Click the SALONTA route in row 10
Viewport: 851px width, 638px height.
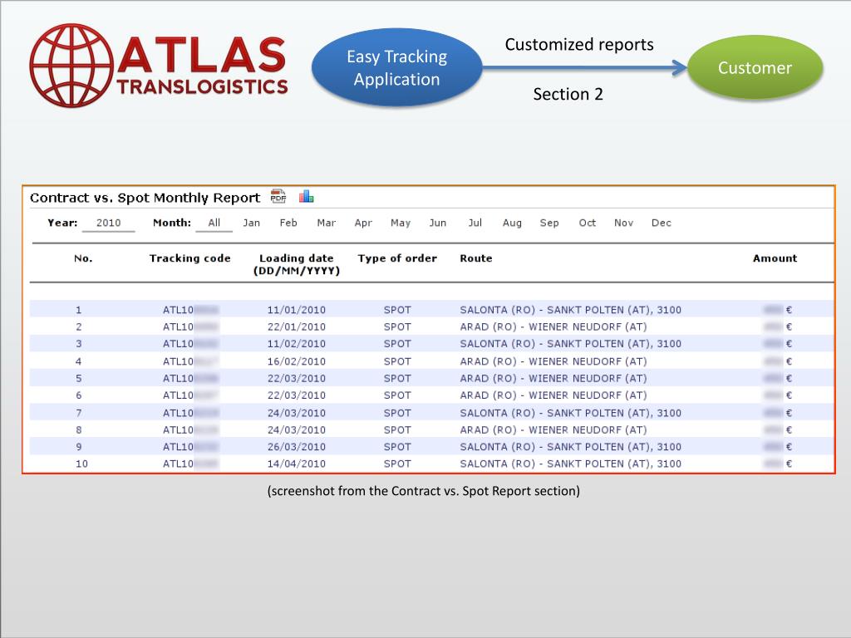570,464
